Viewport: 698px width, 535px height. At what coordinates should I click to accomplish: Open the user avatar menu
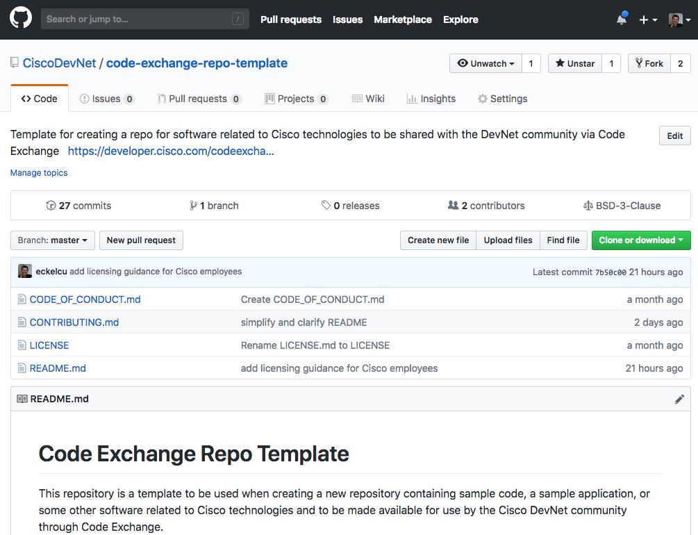(679, 19)
